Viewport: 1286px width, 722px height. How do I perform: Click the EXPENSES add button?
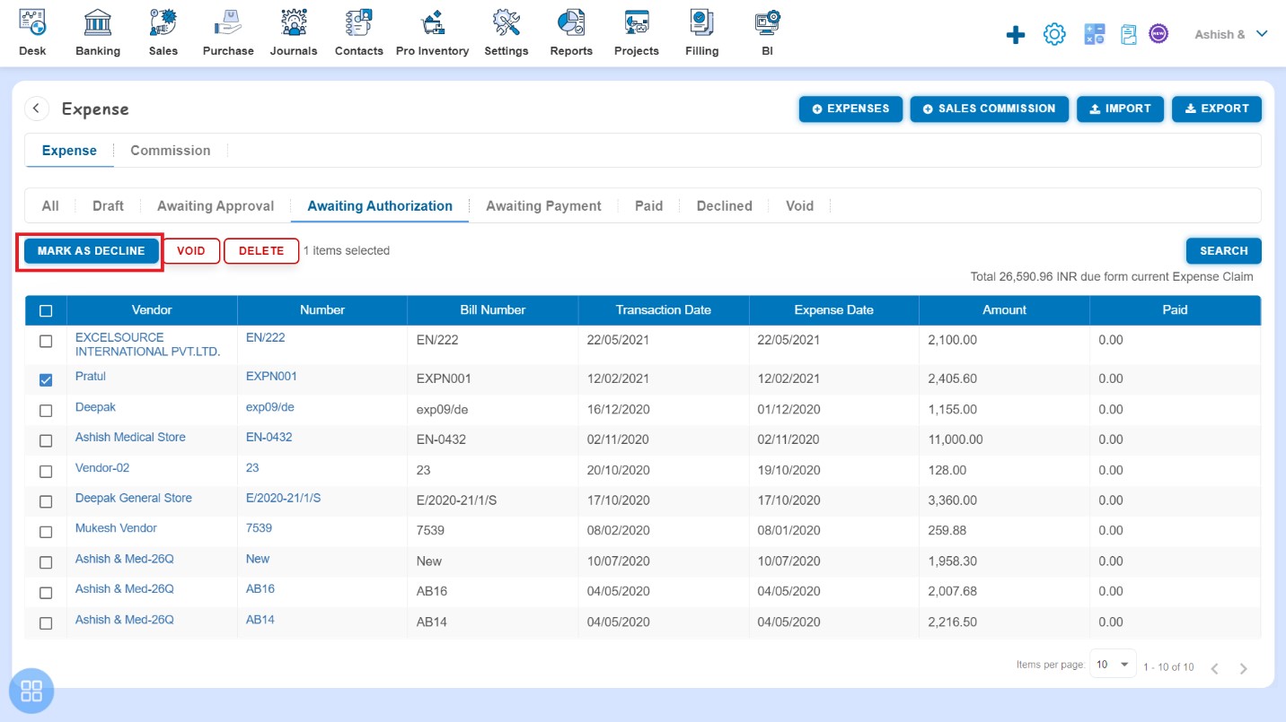[850, 109]
